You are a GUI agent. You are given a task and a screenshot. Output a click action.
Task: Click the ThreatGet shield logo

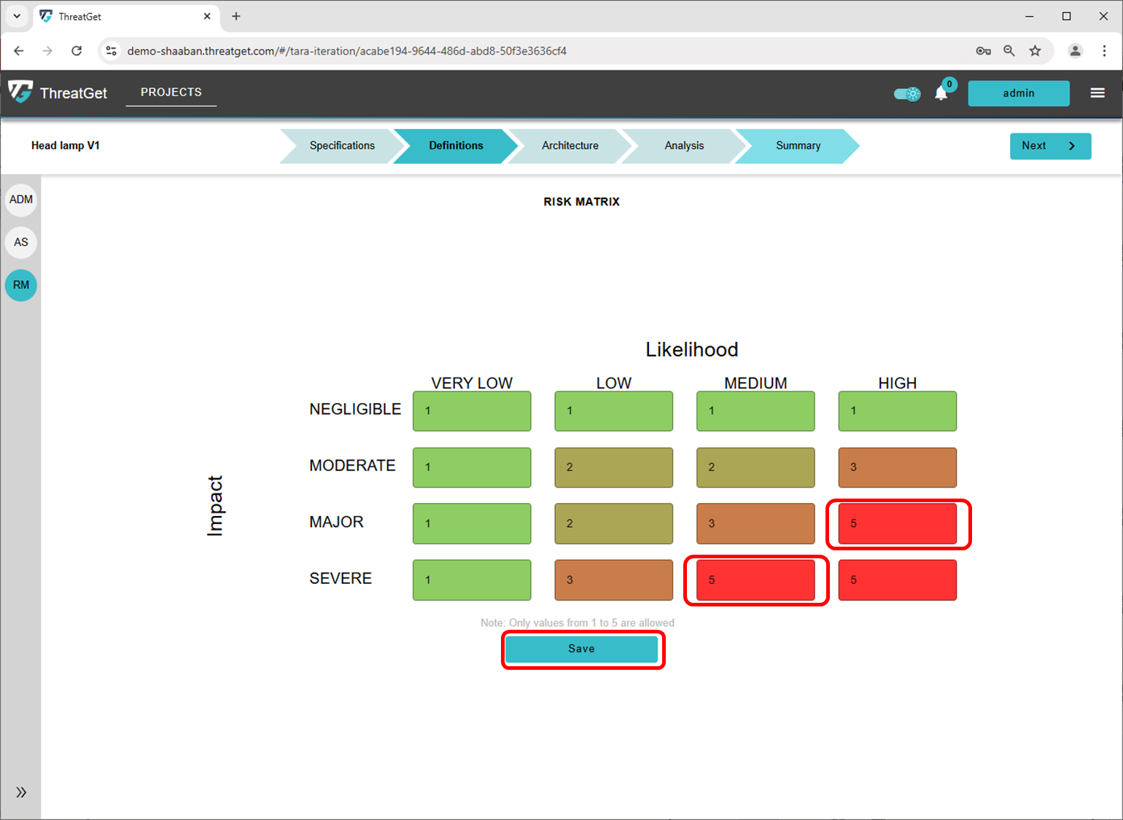pos(19,93)
